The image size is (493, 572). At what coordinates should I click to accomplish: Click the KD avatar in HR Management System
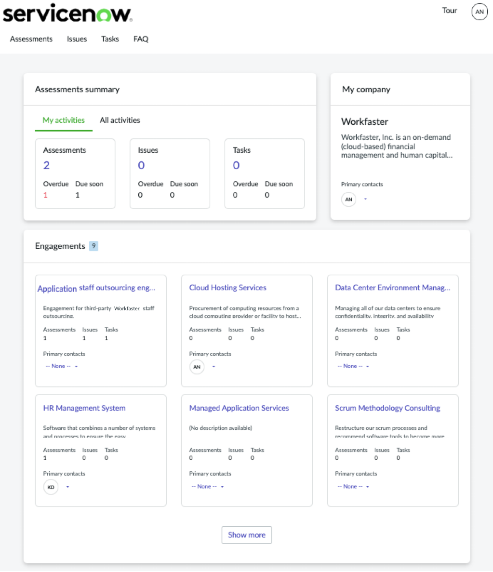pyautogui.click(x=51, y=487)
